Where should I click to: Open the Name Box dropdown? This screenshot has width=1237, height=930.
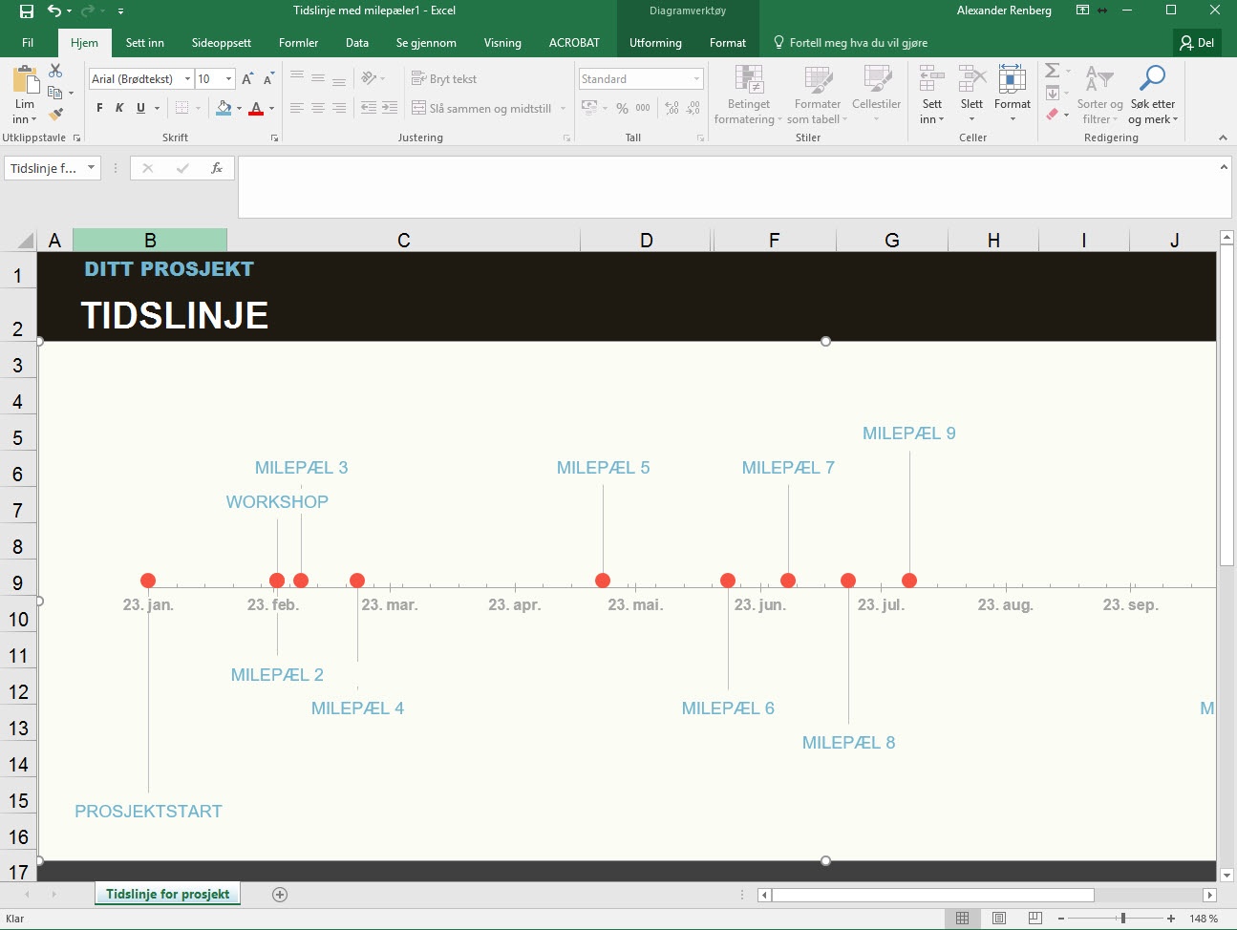[91, 168]
